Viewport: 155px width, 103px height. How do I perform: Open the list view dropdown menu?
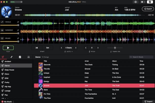pyautogui.click(x=143, y=2)
